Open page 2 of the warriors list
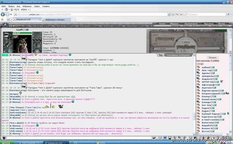233x144 pixels. [x=202, y=64]
